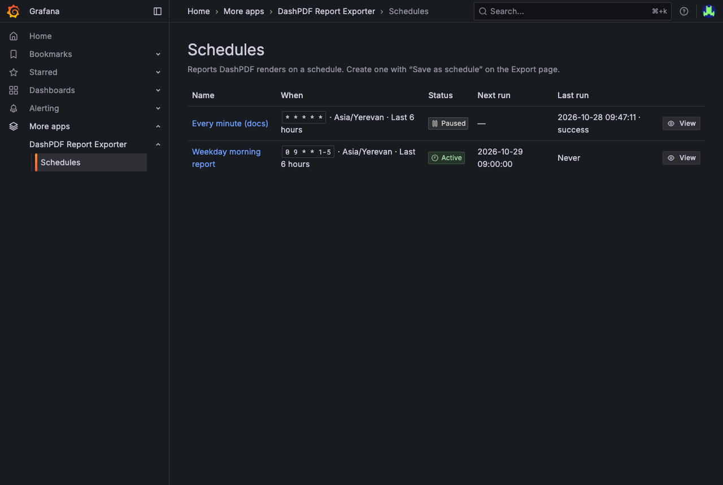Click the Alerting bell icon
723x485 pixels.
point(14,108)
